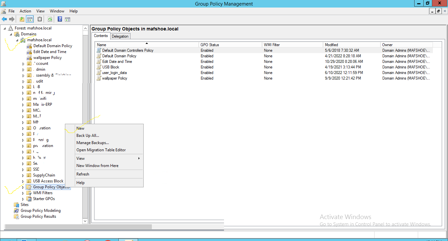Collapse the Forest: mafshoe.local node
The image size is (448, 241).
coord(5,28)
